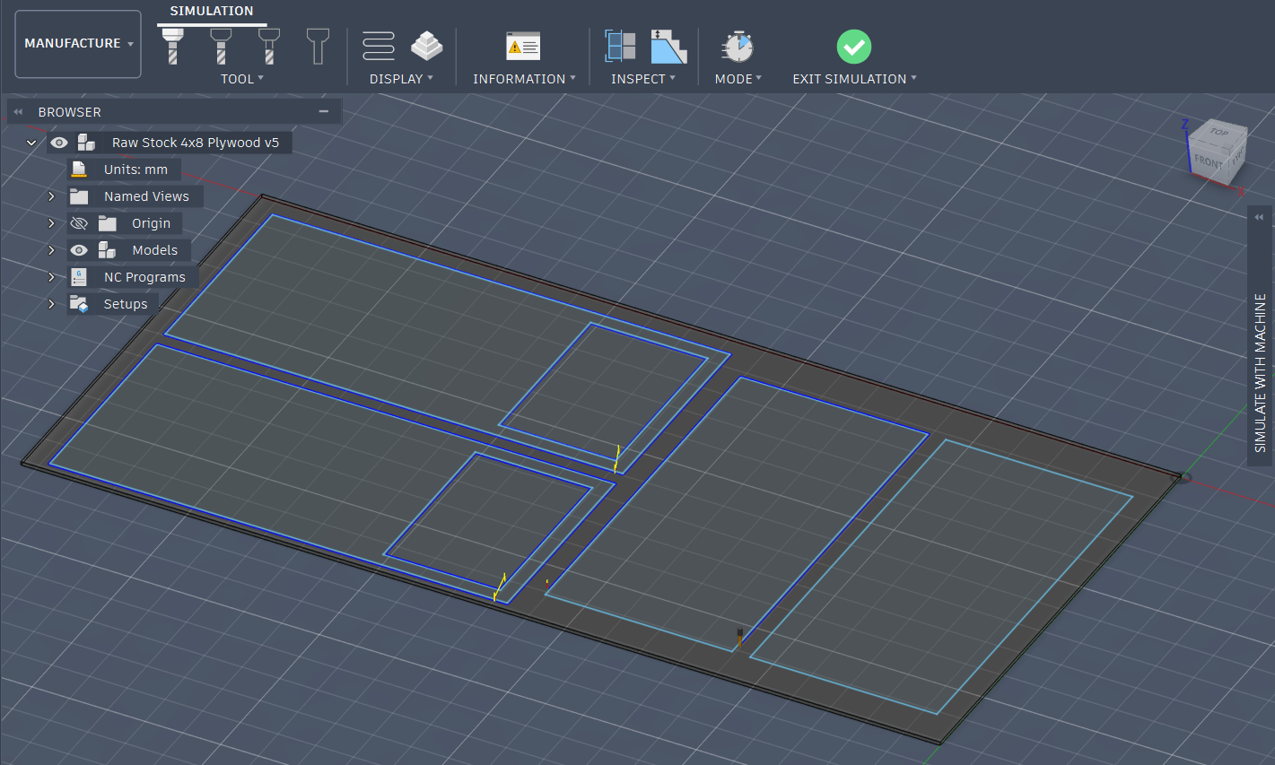
Task: Hide the Models node with eye icon
Action: click(x=79, y=250)
